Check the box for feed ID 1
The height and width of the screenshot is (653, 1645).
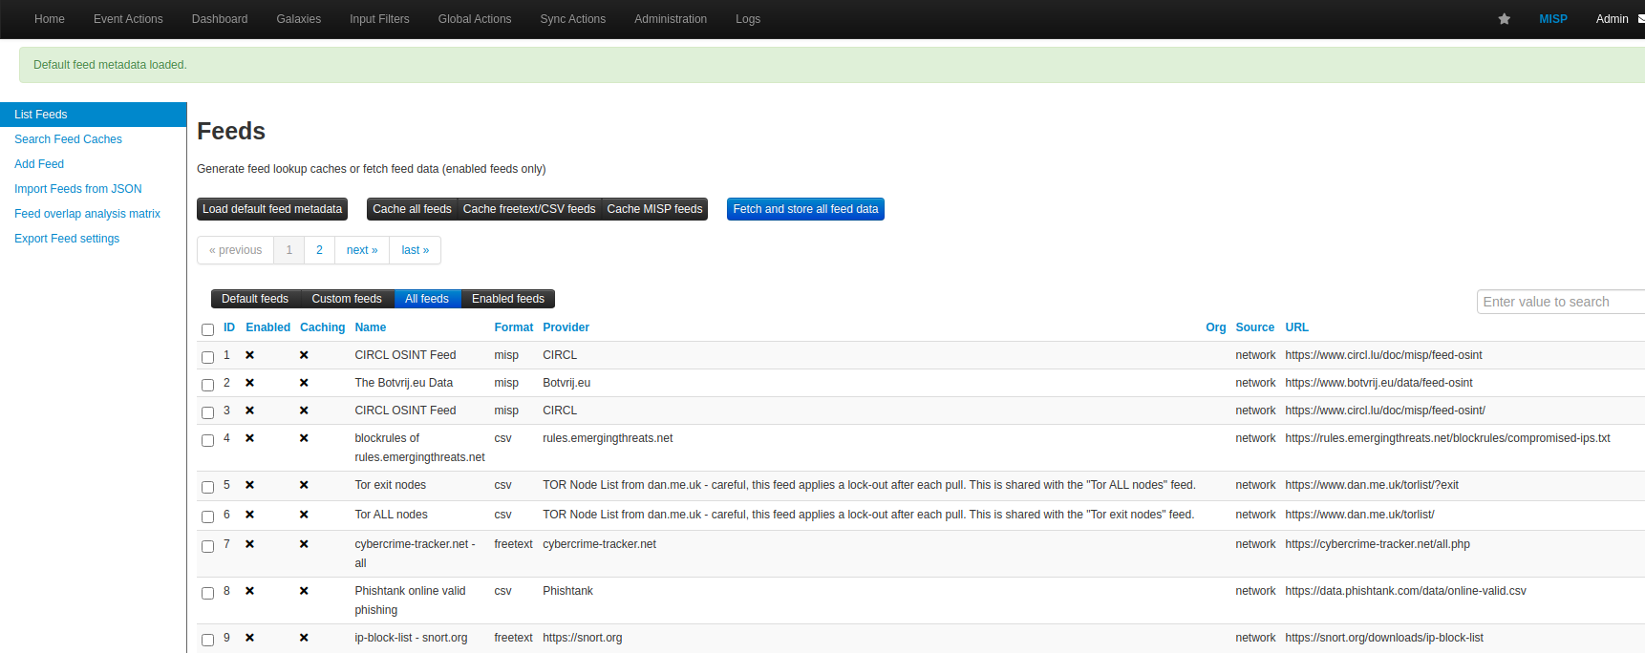tap(207, 357)
